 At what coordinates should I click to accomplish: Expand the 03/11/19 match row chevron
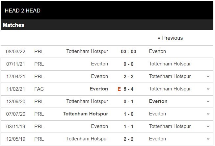[208, 126]
